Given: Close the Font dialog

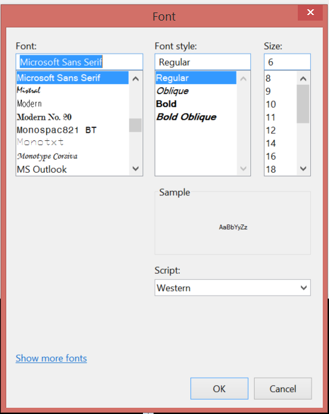Looking at the screenshot, I should coord(310,12).
